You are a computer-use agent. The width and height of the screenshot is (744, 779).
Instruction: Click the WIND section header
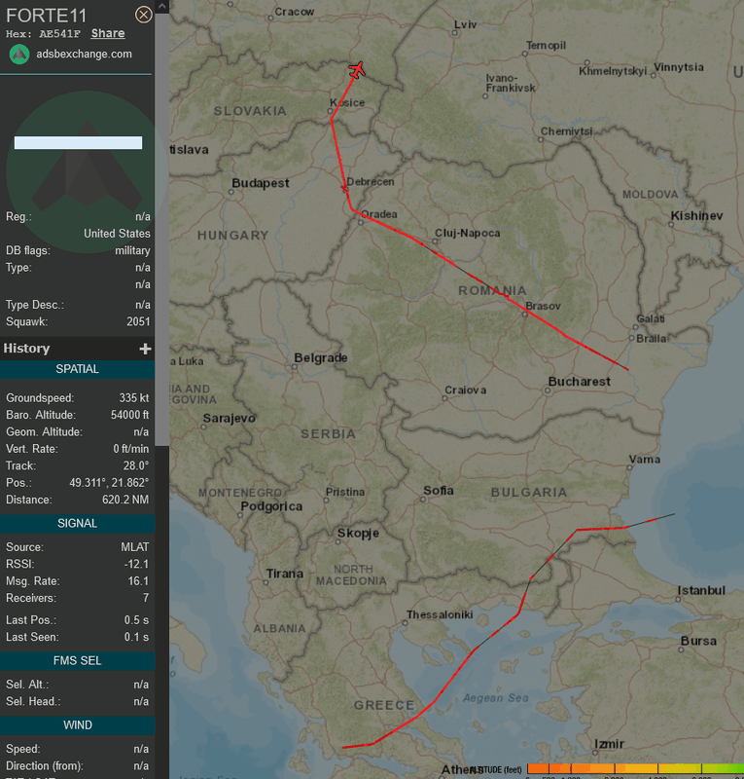[78, 725]
